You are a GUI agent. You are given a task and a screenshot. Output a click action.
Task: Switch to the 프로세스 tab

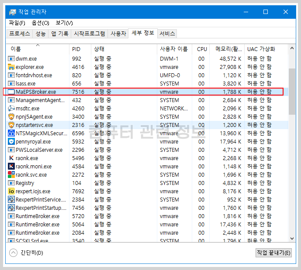[20, 34]
